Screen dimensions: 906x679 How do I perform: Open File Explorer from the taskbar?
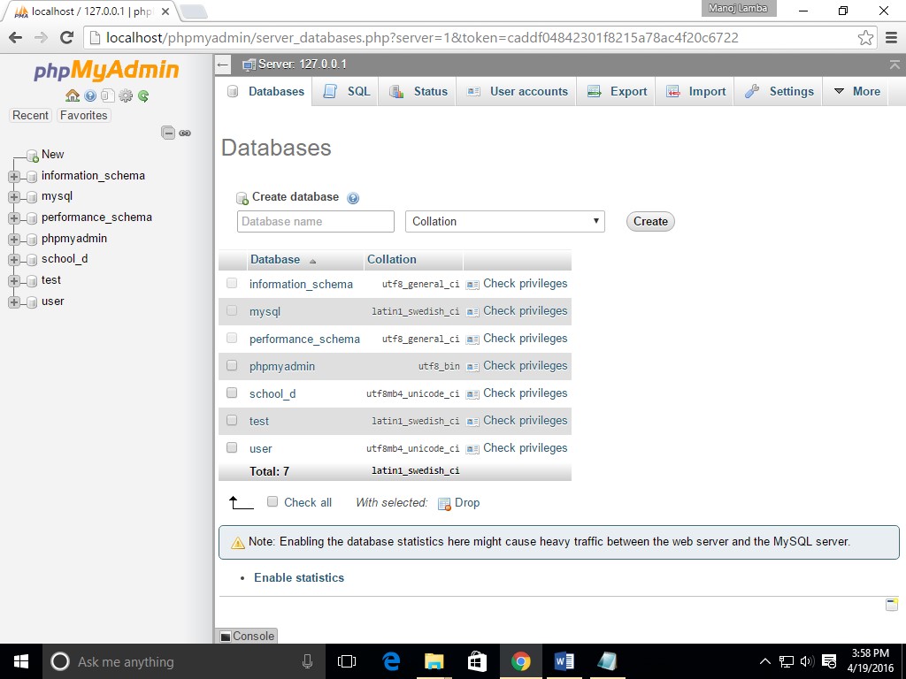434,661
